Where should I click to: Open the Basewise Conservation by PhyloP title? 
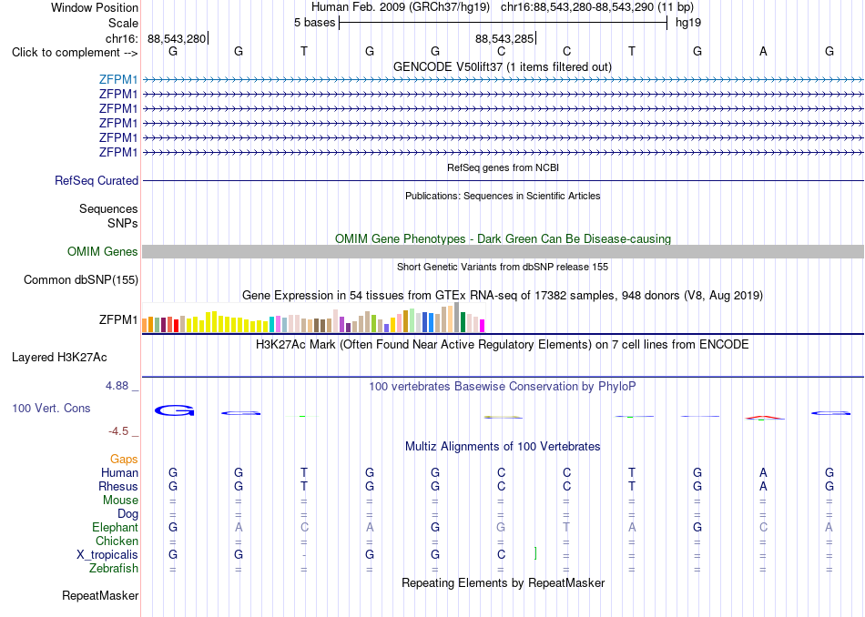pos(503,386)
